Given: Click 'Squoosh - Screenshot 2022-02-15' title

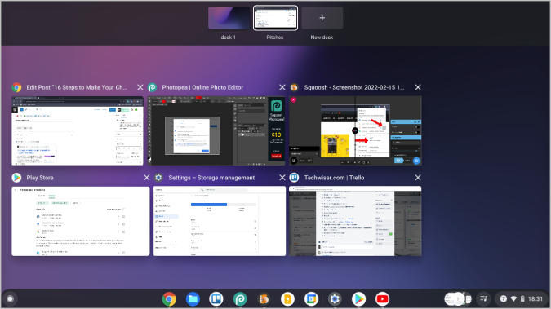Looking at the screenshot, I should tap(354, 87).
